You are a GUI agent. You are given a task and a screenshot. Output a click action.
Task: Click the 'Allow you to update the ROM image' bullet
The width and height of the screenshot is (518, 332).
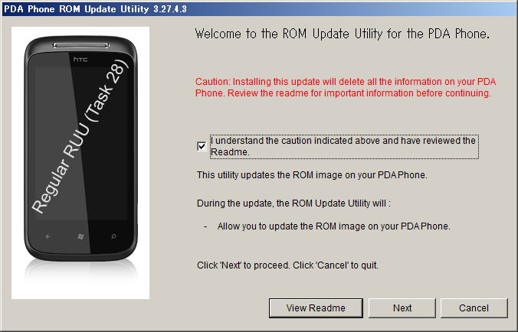click(333, 226)
